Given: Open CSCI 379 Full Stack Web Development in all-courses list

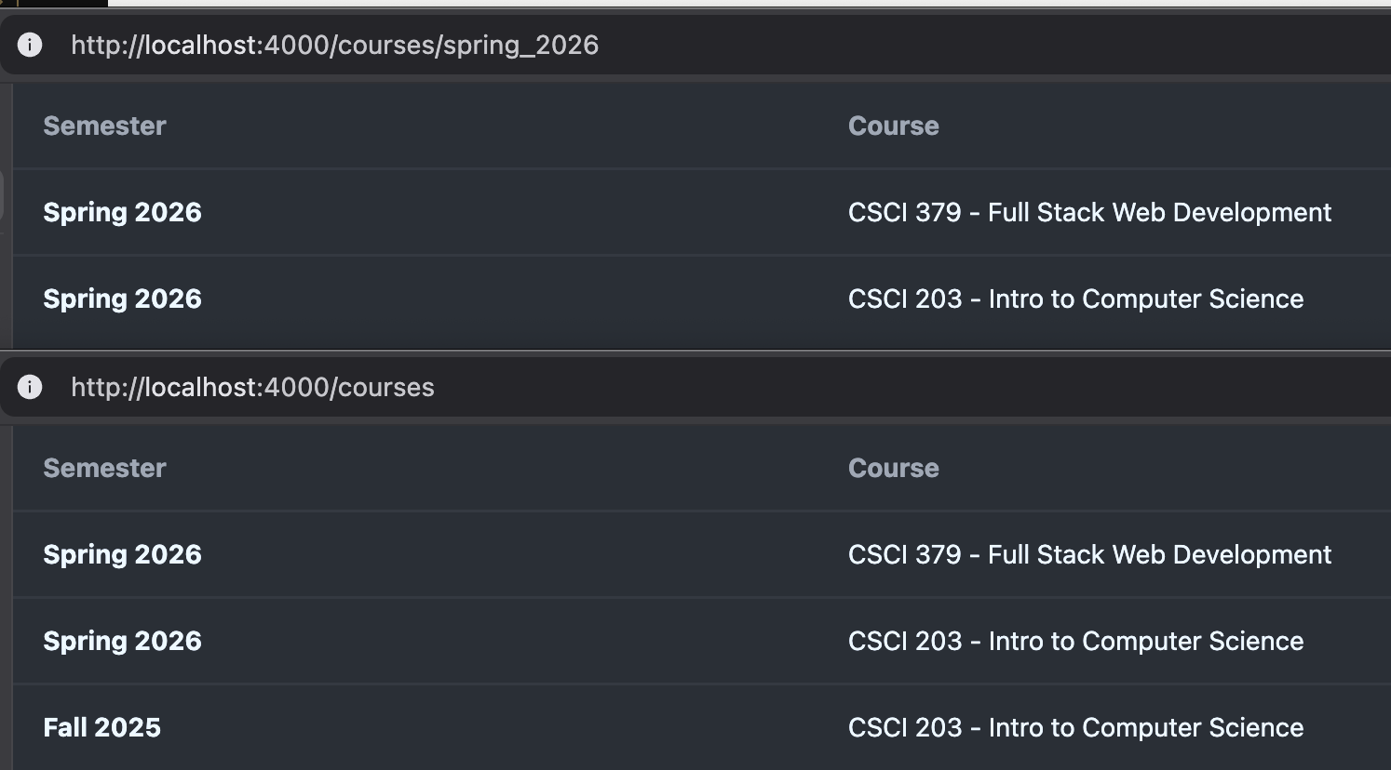Looking at the screenshot, I should pyautogui.click(x=1089, y=554).
